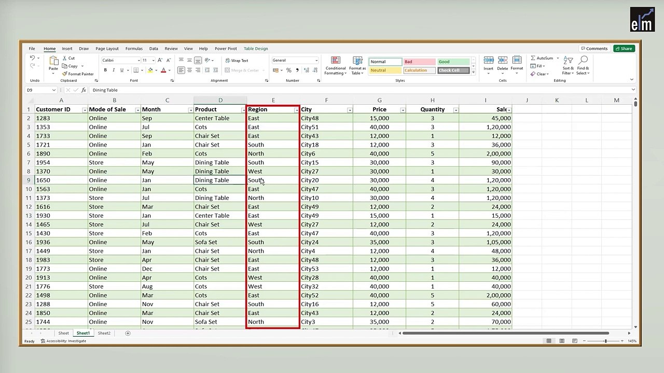Toggle Align Left alignment
This screenshot has width=664, height=373.
point(181,70)
